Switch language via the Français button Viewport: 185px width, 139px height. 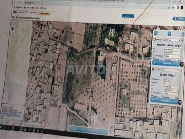(x=178, y=19)
